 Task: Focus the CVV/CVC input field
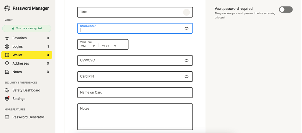click(135, 60)
